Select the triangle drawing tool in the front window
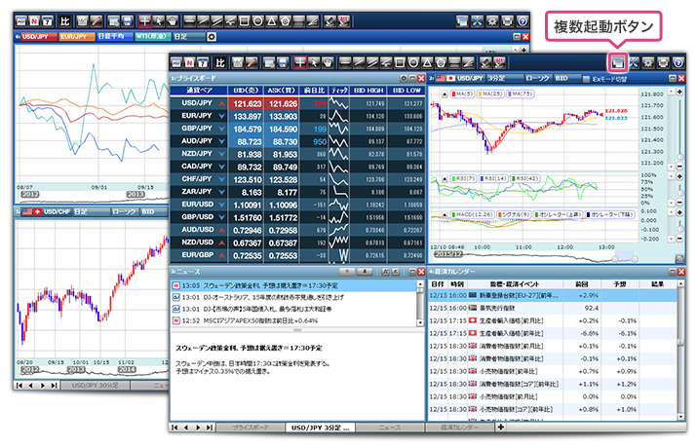The image size is (698, 448). [427, 62]
